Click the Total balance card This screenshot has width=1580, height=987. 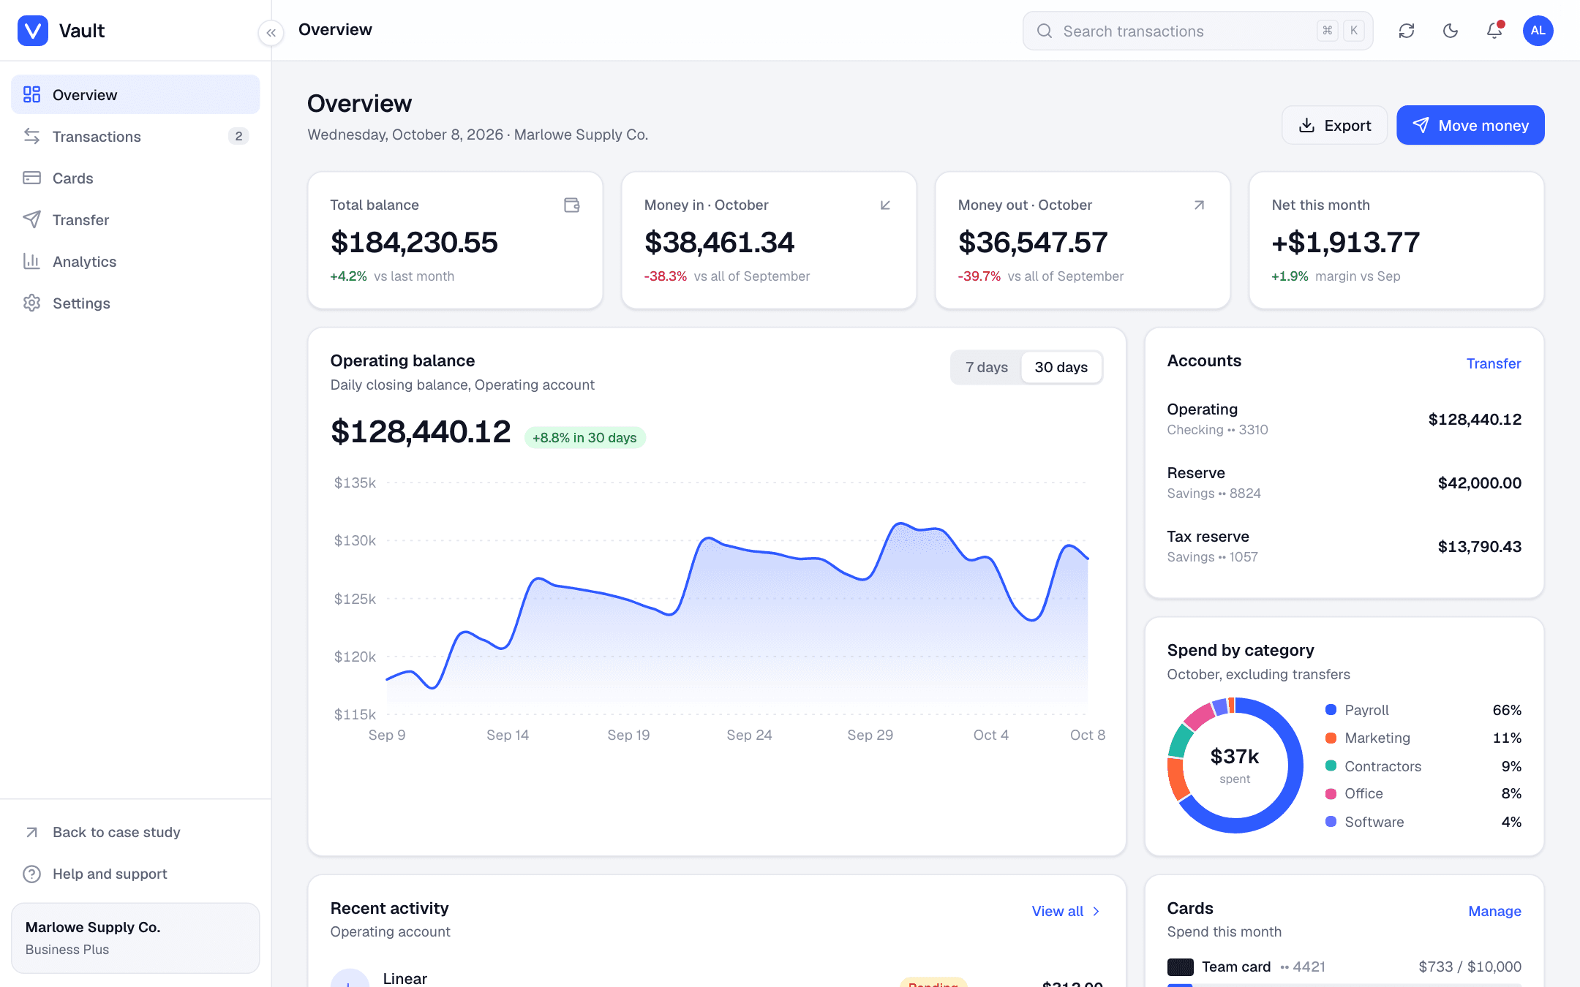tap(455, 240)
